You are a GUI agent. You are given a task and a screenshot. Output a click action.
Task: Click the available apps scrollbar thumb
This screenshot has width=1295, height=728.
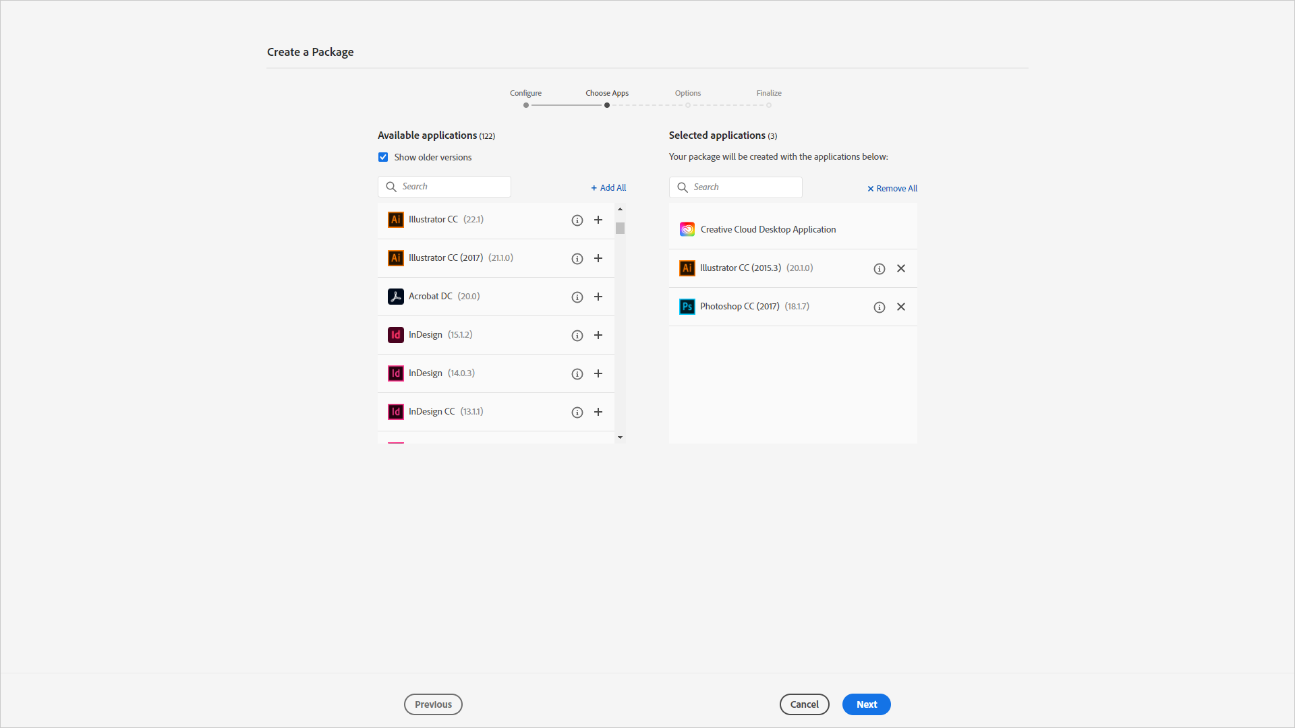(x=620, y=229)
